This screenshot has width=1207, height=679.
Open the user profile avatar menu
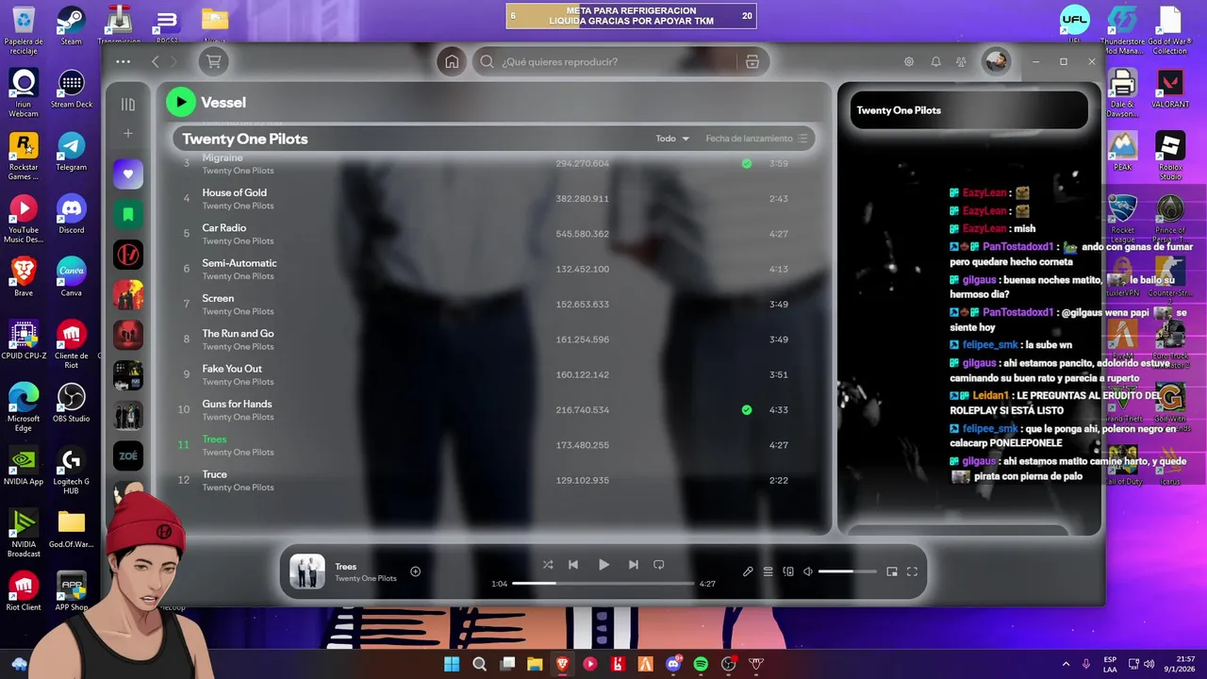point(996,62)
